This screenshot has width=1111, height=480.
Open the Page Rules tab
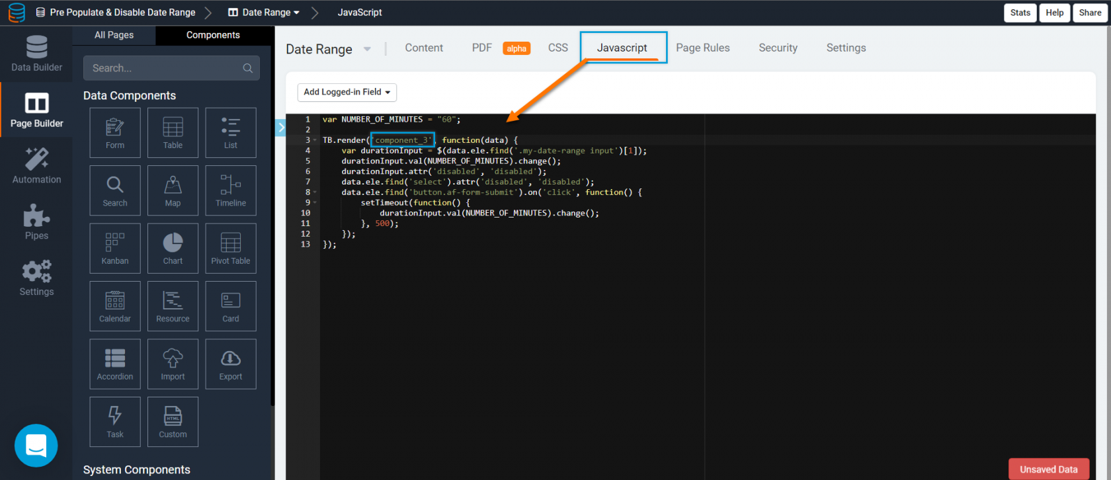click(703, 48)
